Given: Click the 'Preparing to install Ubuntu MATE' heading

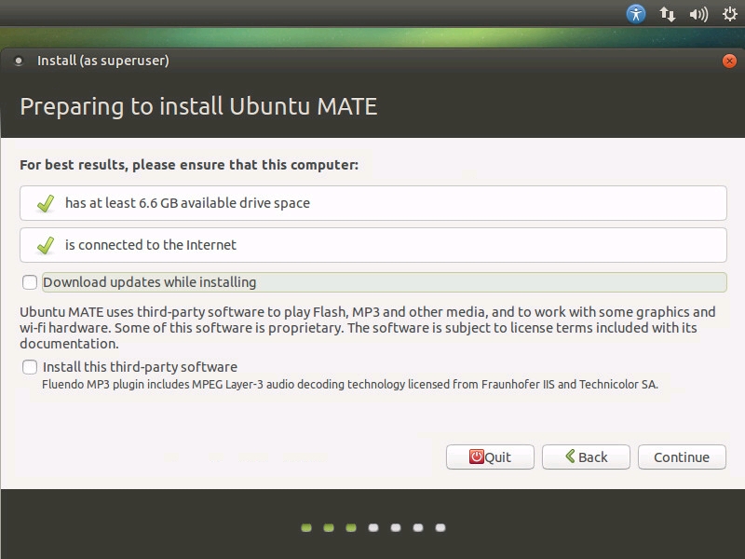Looking at the screenshot, I should [x=198, y=106].
